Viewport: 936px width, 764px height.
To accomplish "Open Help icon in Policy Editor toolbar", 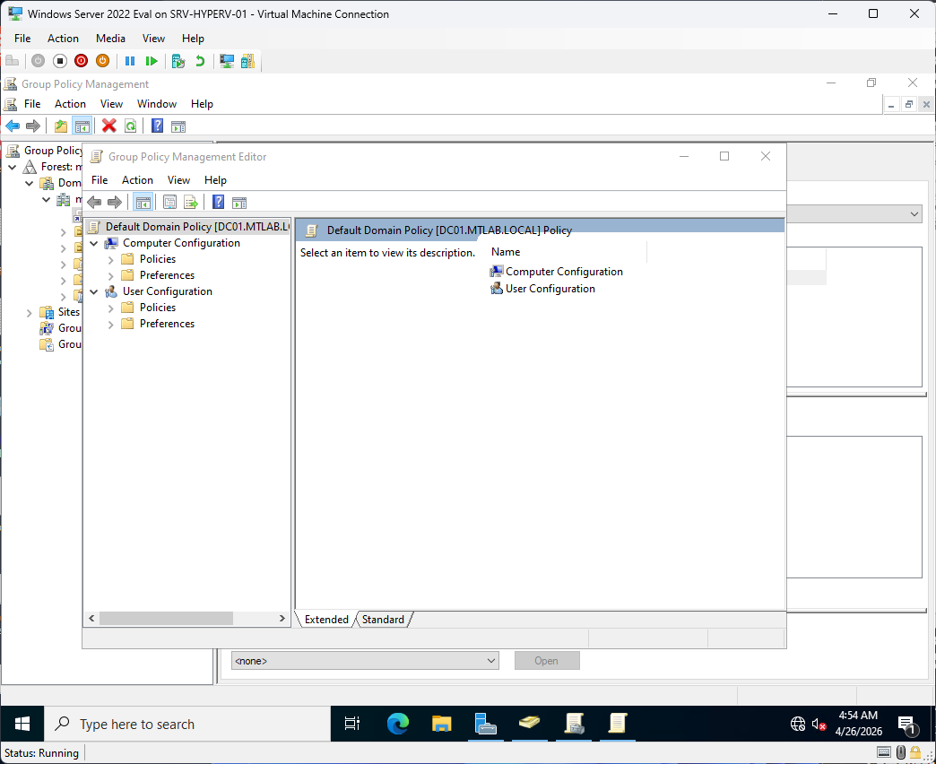I will [219, 203].
